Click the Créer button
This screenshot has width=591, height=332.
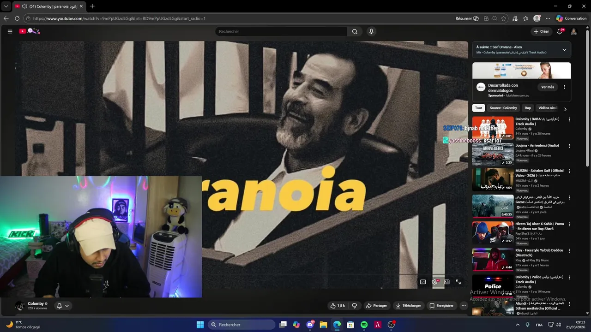point(541,31)
